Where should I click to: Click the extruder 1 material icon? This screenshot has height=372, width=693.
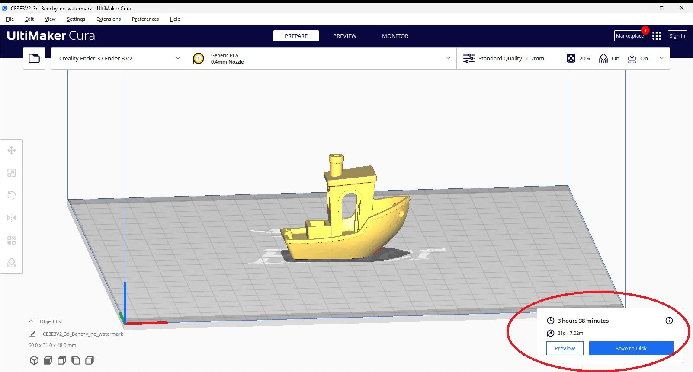pos(199,58)
